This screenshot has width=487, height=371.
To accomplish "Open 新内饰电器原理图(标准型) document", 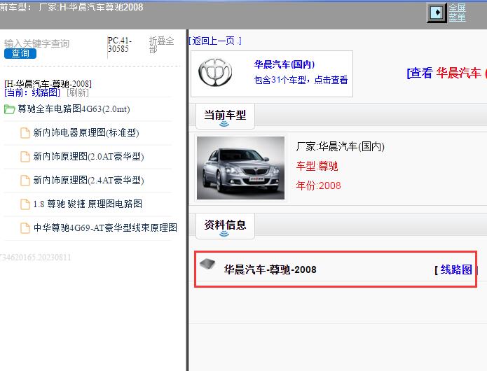I will (86, 133).
